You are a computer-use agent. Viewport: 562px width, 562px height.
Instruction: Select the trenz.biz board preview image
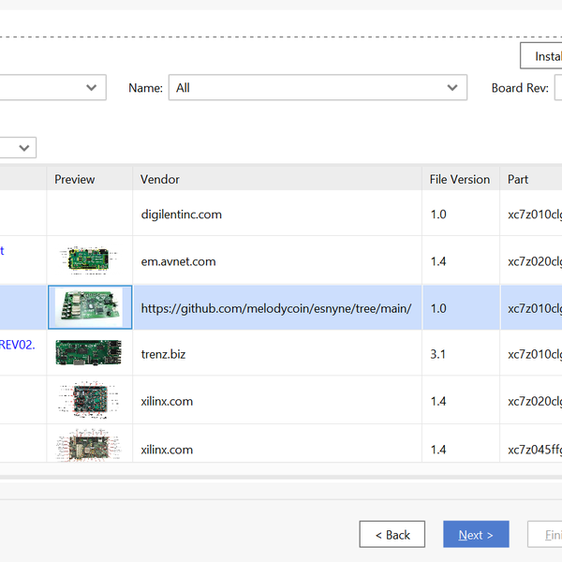(89, 353)
